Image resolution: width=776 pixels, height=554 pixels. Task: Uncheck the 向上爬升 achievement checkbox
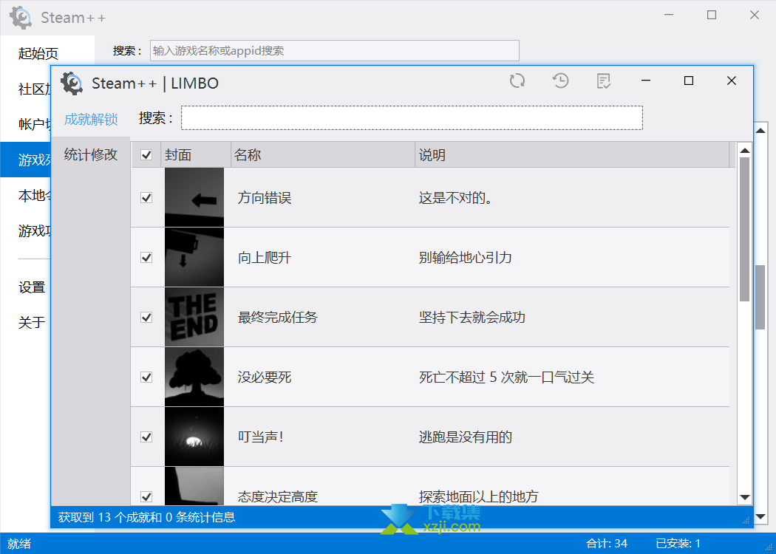[146, 258]
